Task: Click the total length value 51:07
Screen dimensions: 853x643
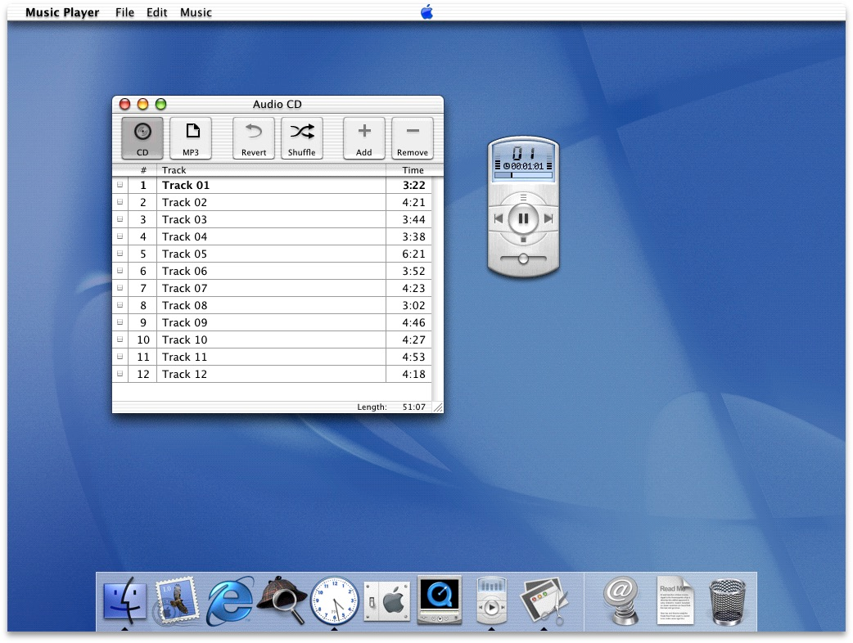Action: click(414, 407)
